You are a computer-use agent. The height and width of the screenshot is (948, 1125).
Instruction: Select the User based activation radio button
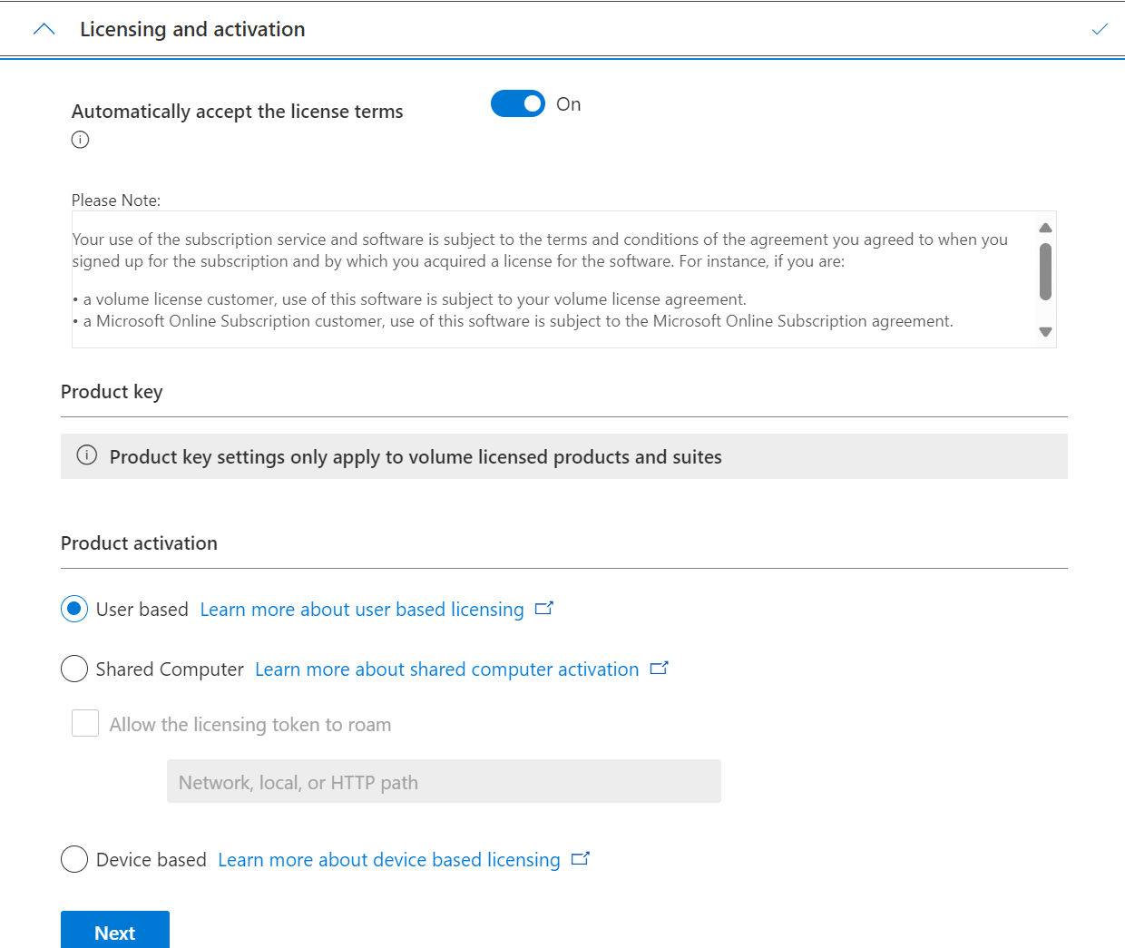pyautogui.click(x=74, y=609)
